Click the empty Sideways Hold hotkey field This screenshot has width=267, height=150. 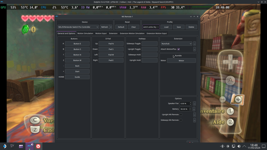(x=149, y=55)
